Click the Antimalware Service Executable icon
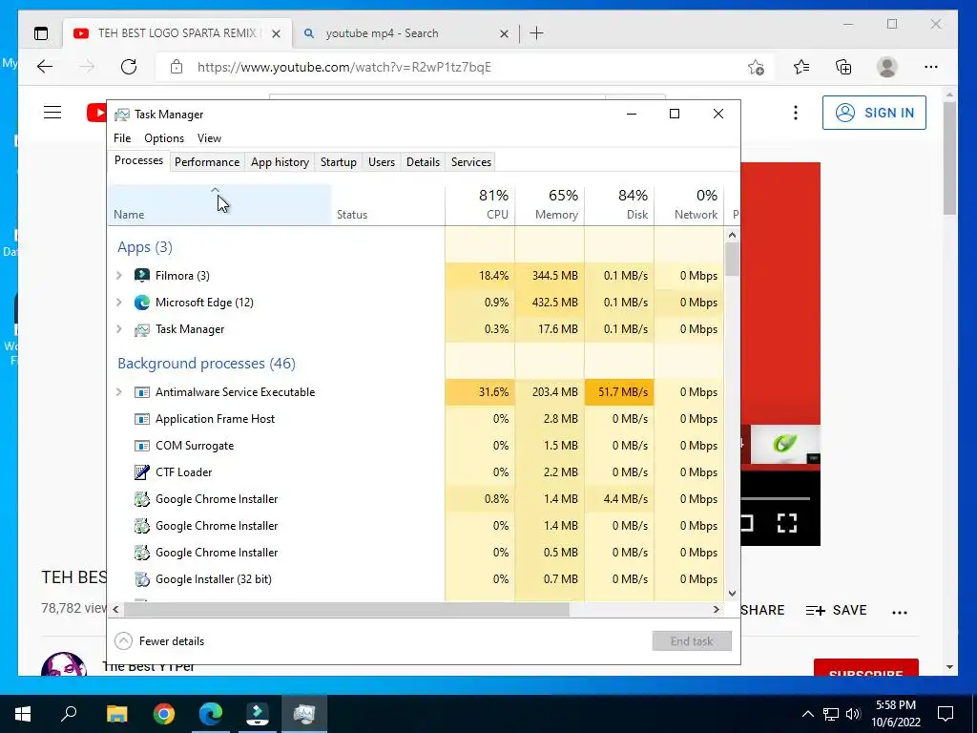The image size is (977, 733). 142,392
